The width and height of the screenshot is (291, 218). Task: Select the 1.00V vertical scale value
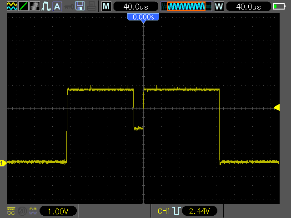(58, 211)
